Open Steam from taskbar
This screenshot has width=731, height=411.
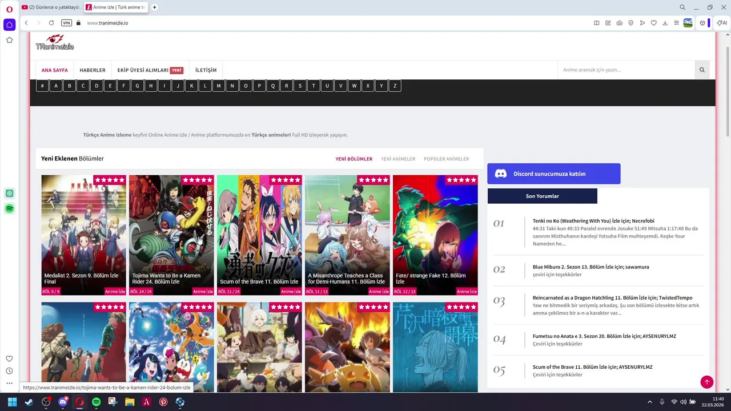point(29,402)
